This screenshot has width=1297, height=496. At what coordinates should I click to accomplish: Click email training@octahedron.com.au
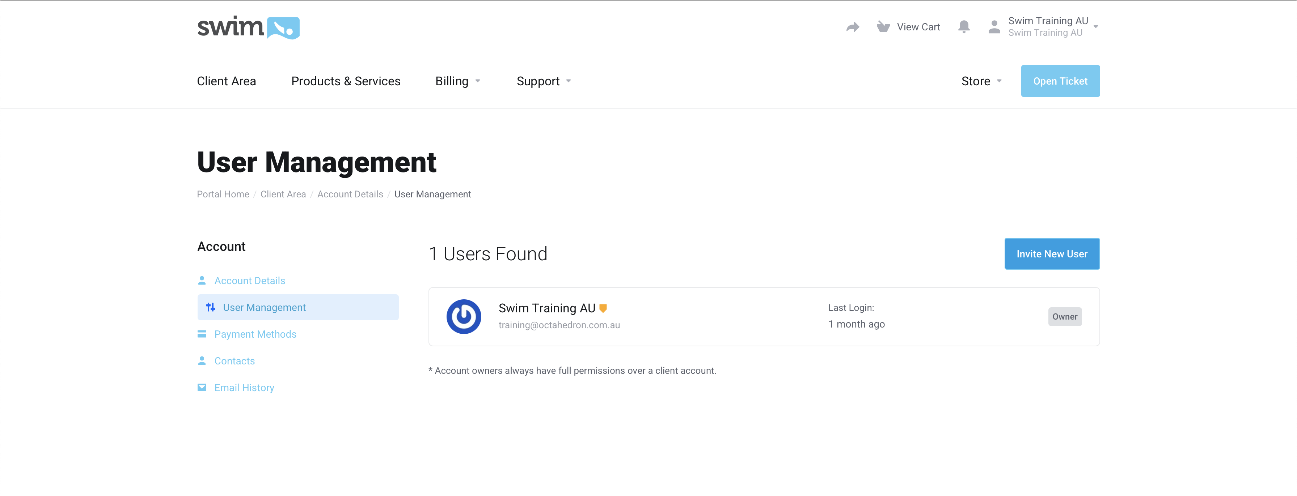coord(559,325)
